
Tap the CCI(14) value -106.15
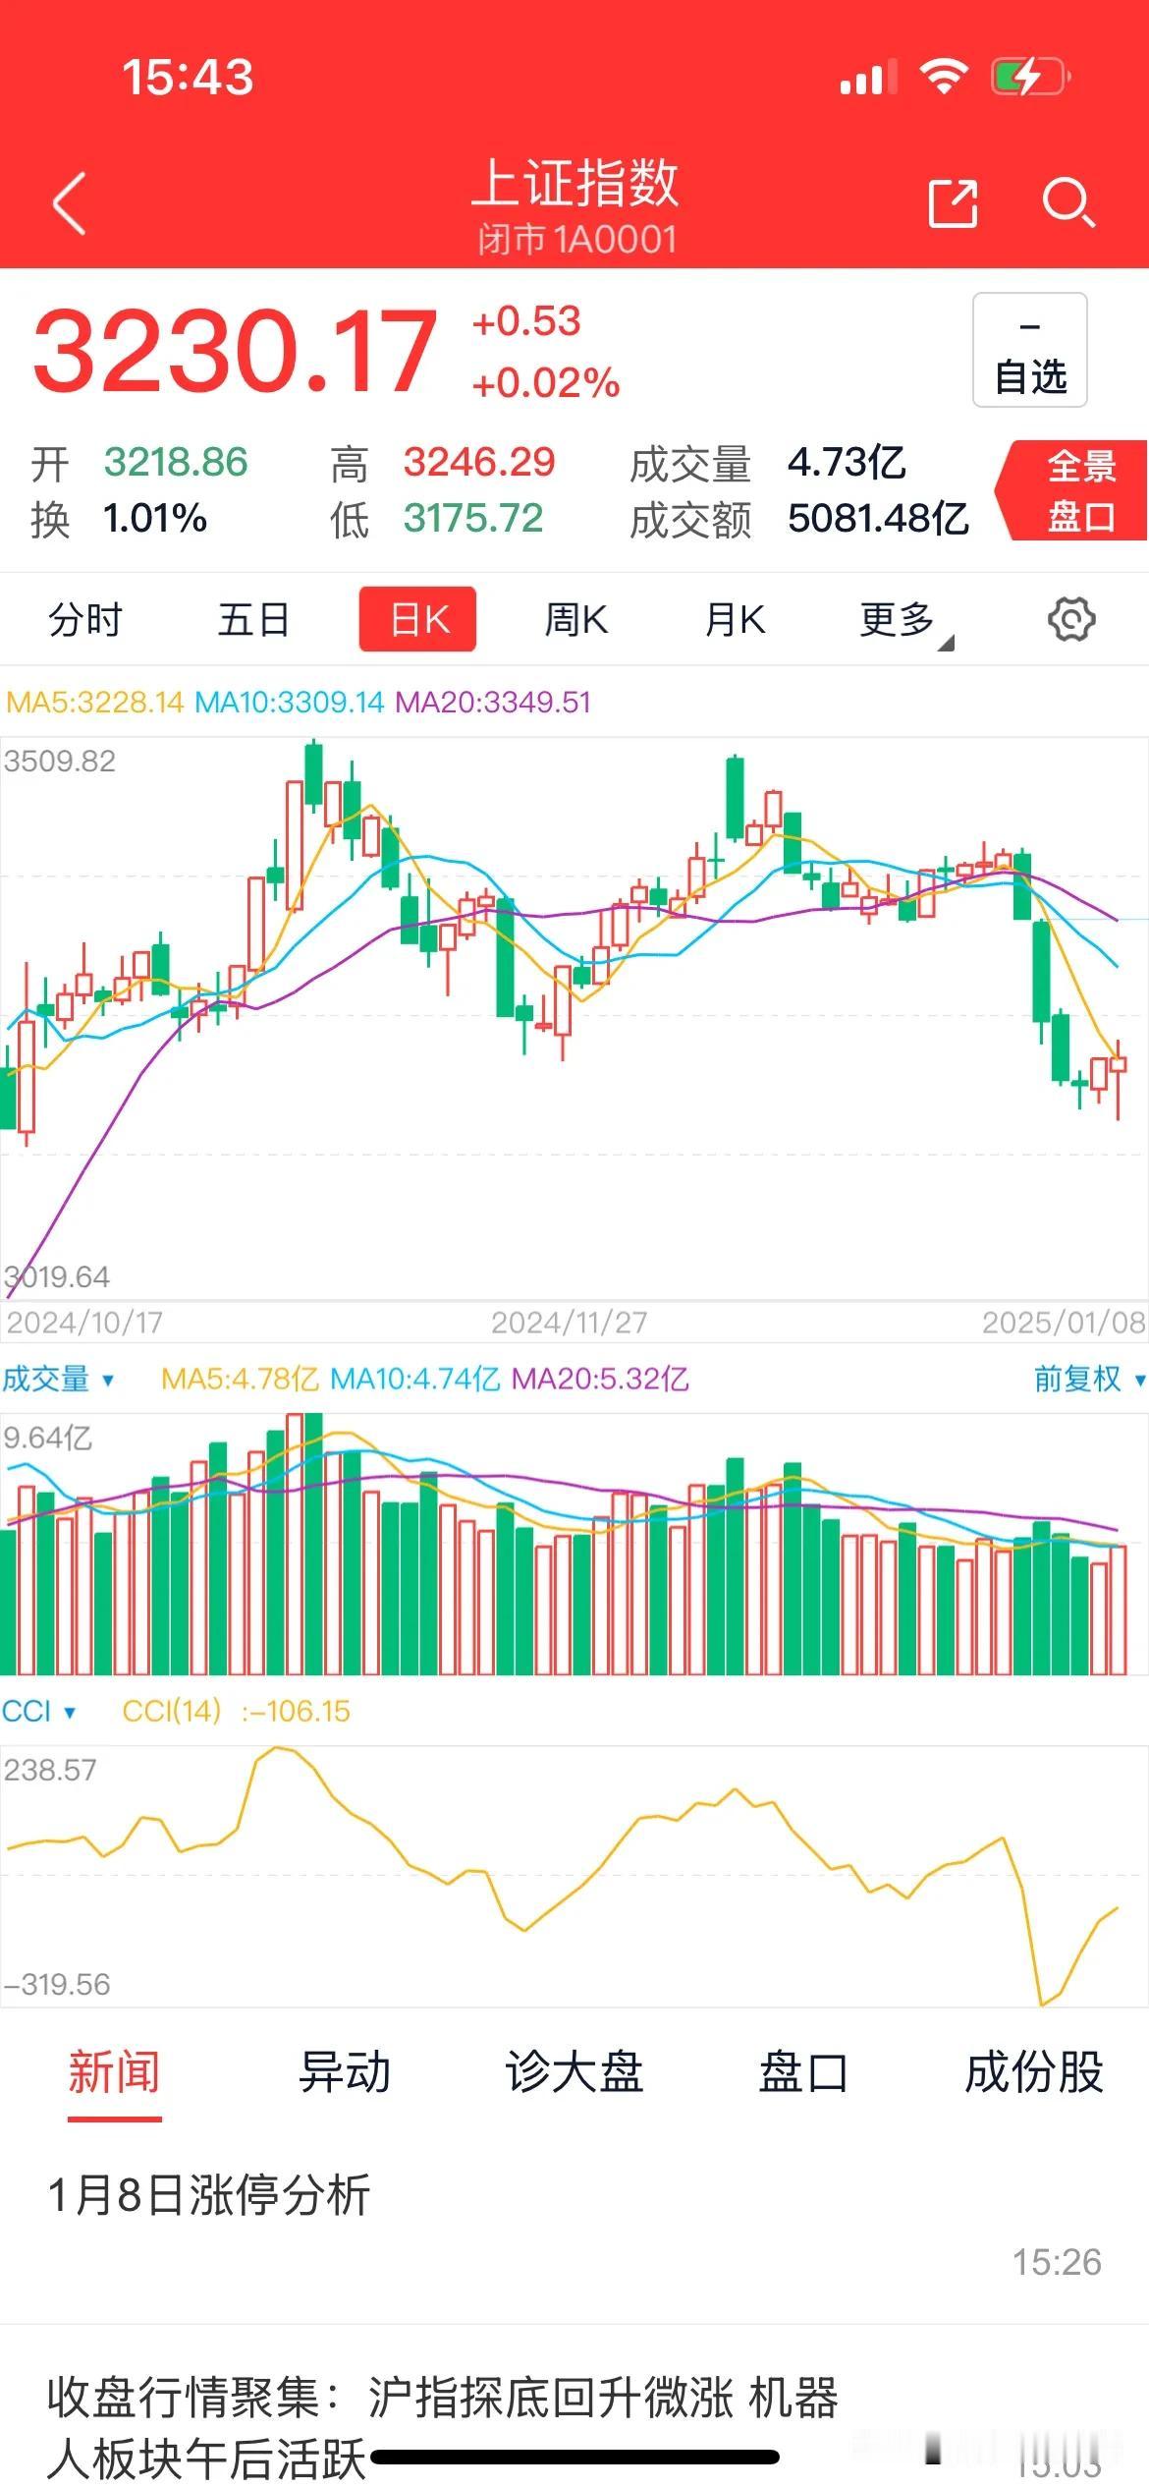[296, 1711]
